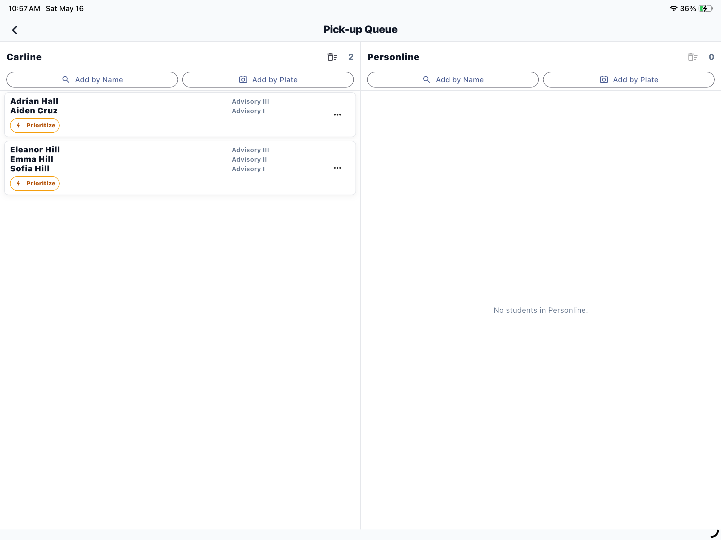Screen dimensions: 721x540
Task: Click the Carline column heading
Action: 24,57
